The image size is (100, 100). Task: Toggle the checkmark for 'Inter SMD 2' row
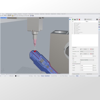(75, 29)
